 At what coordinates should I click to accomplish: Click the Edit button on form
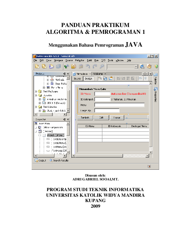(101, 117)
